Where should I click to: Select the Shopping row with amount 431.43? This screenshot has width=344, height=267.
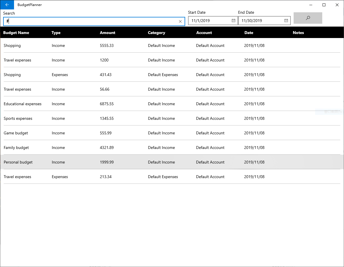tap(172, 75)
